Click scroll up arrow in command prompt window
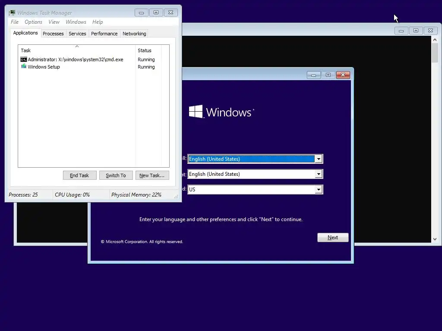 pyautogui.click(x=435, y=40)
